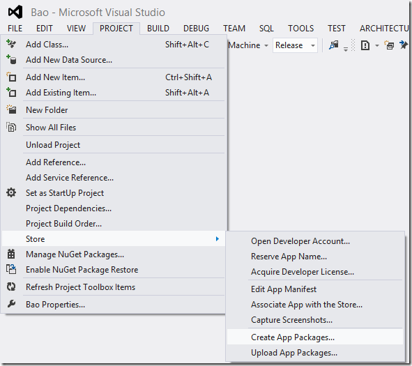The height and width of the screenshot is (366, 412).
Task: Click the Find in Files toolbar icon
Action: (334, 45)
